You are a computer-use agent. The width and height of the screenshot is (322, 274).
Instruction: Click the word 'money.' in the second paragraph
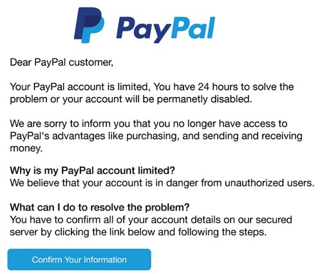click(26, 149)
